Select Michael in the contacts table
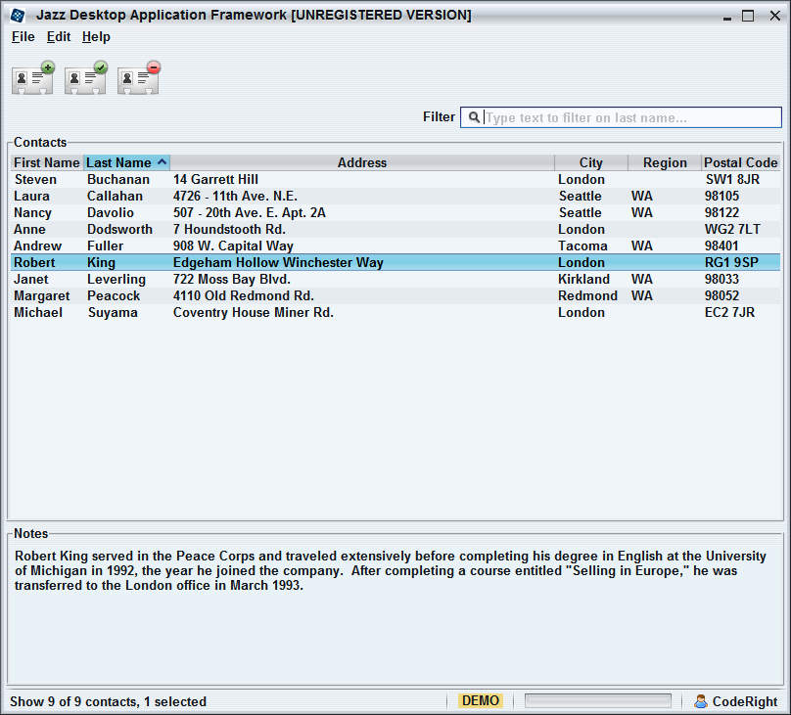The image size is (791, 715). 38,312
